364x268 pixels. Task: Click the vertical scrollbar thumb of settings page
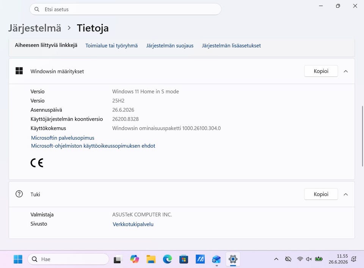point(362,136)
